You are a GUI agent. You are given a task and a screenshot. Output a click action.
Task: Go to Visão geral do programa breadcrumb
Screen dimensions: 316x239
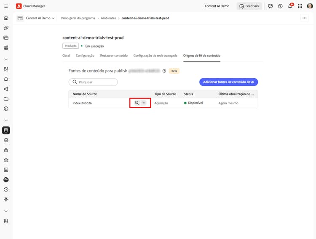click(78, 18)
